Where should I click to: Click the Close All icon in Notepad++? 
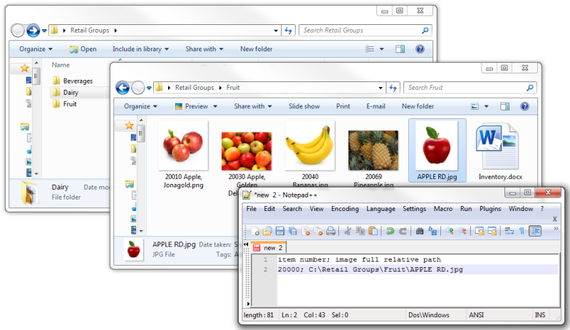(318, 231)
